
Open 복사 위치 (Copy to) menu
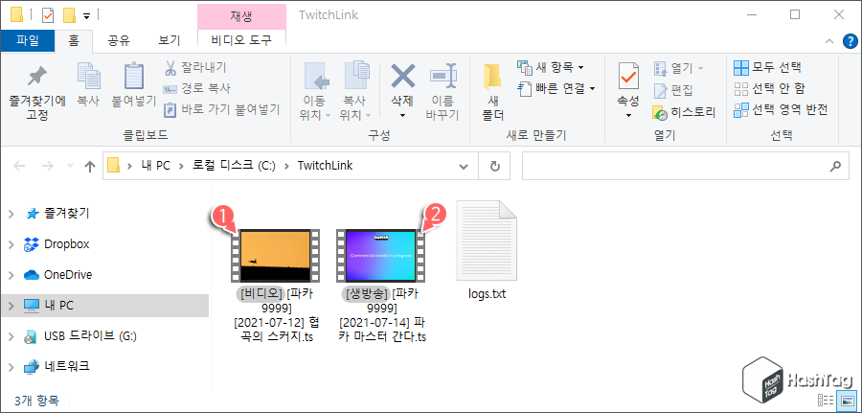pos(354,91)
